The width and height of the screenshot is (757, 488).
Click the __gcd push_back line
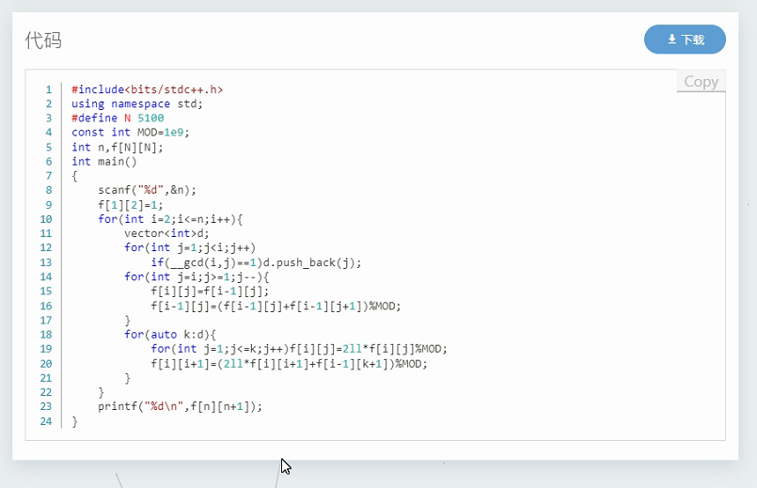tap(256, 262)
